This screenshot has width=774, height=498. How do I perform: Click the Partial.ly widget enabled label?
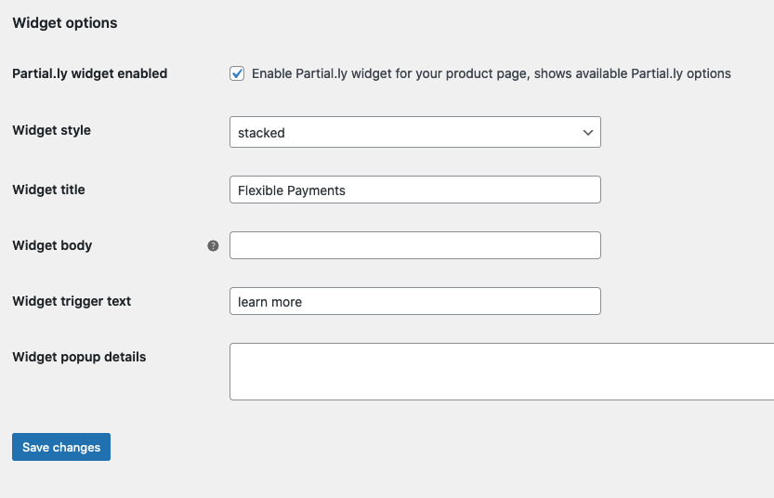click(90, 73)
